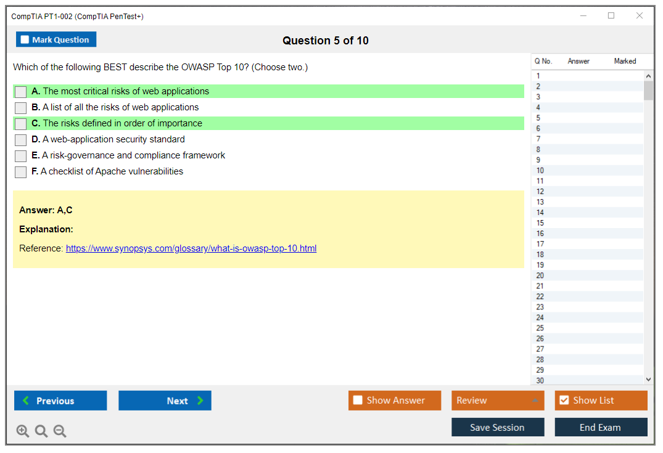
Task: Go back to Previous question
Action: click(60, 401)
